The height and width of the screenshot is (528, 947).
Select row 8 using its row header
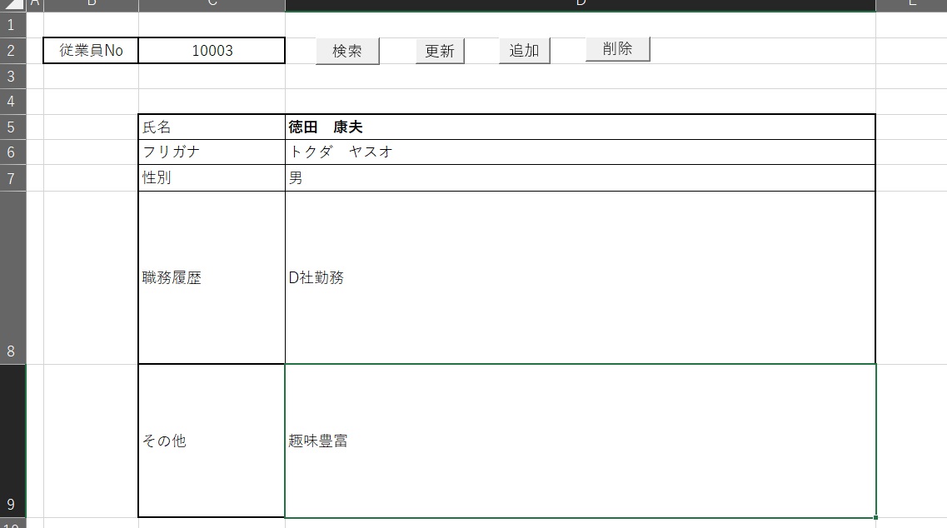pos(12,278)
